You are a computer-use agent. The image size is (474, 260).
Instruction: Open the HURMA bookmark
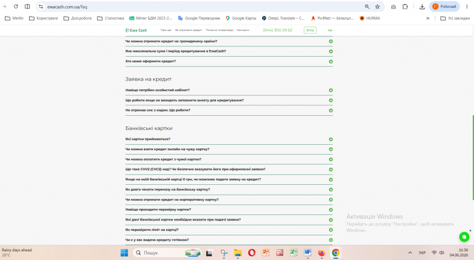(x=370, y=18)
